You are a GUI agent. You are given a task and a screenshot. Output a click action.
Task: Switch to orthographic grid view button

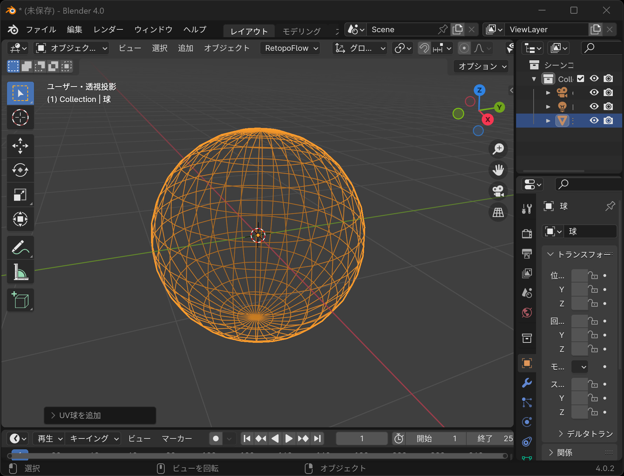coord(498,212)
